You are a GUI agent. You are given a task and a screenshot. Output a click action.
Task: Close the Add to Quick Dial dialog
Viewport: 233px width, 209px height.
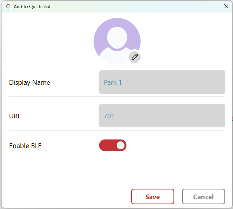pyautogui.click(x=226, y=6)
